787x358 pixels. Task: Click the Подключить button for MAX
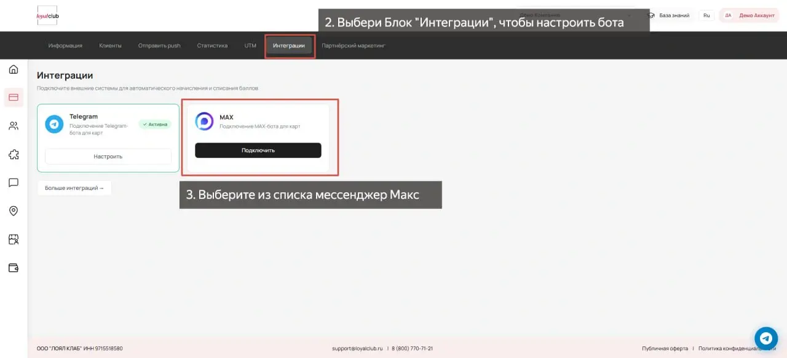pyautogui.click(x=258, y=150)
